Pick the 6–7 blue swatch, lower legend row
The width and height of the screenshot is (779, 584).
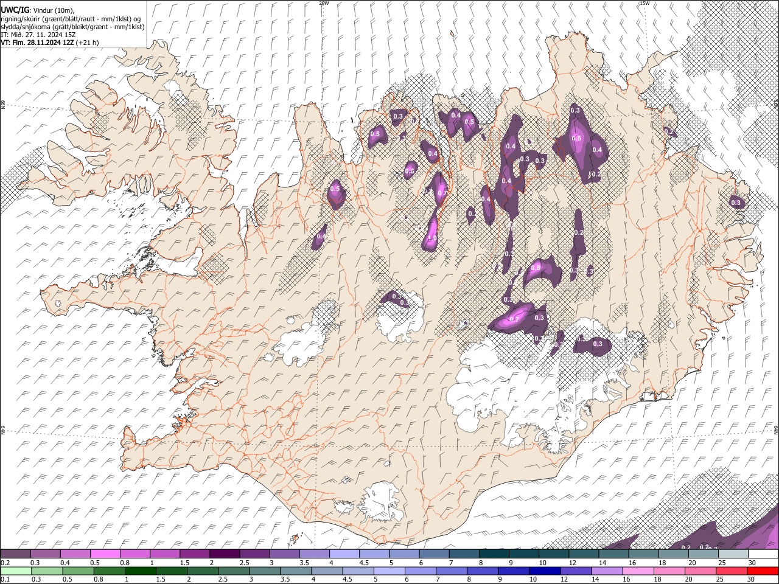(420, 571)
